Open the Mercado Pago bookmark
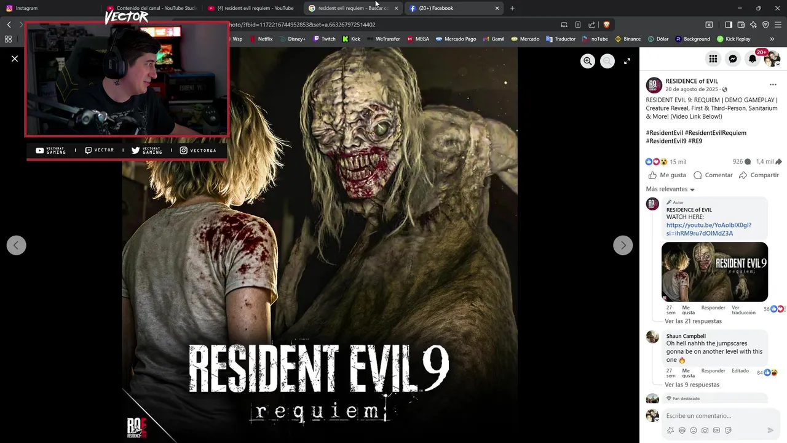This screenshot has width=787, height=443. [456, 39]
